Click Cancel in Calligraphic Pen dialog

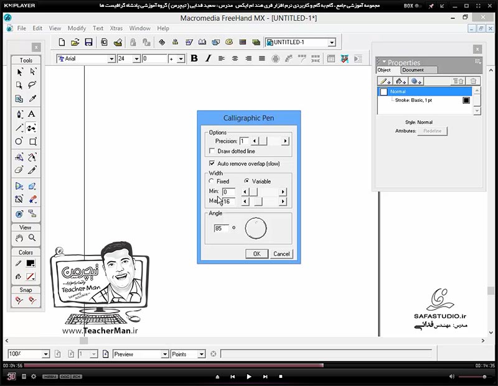(281, 254)
